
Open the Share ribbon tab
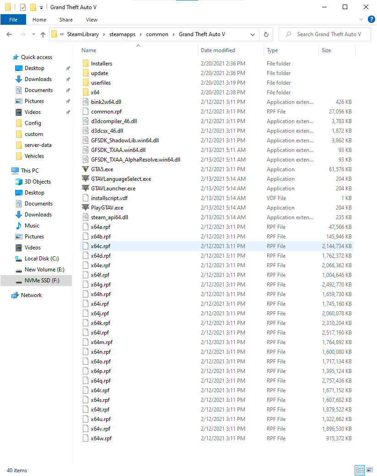66,19
